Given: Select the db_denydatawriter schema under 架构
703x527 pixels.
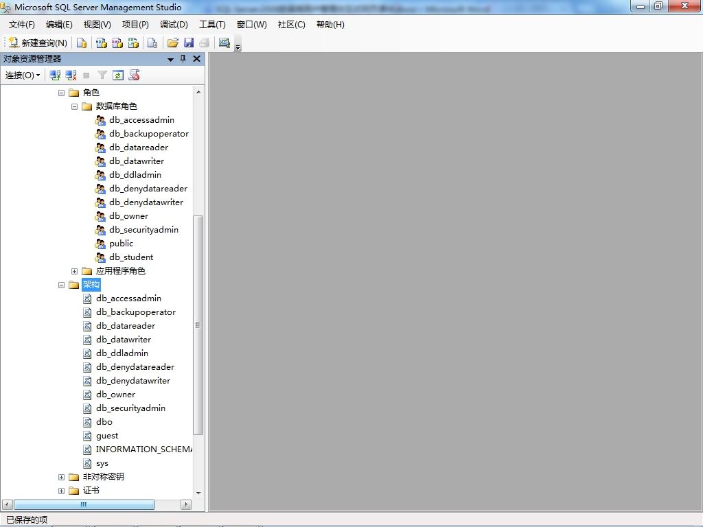Looking at the screenshot, I should coord(133,381).
